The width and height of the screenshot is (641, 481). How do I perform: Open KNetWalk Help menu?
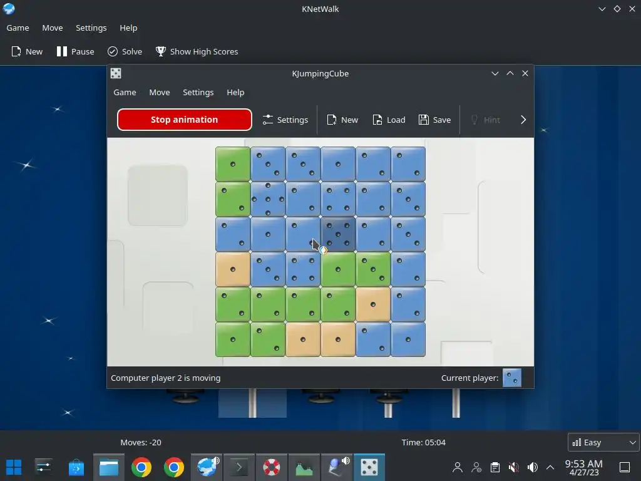pos(128,28)
